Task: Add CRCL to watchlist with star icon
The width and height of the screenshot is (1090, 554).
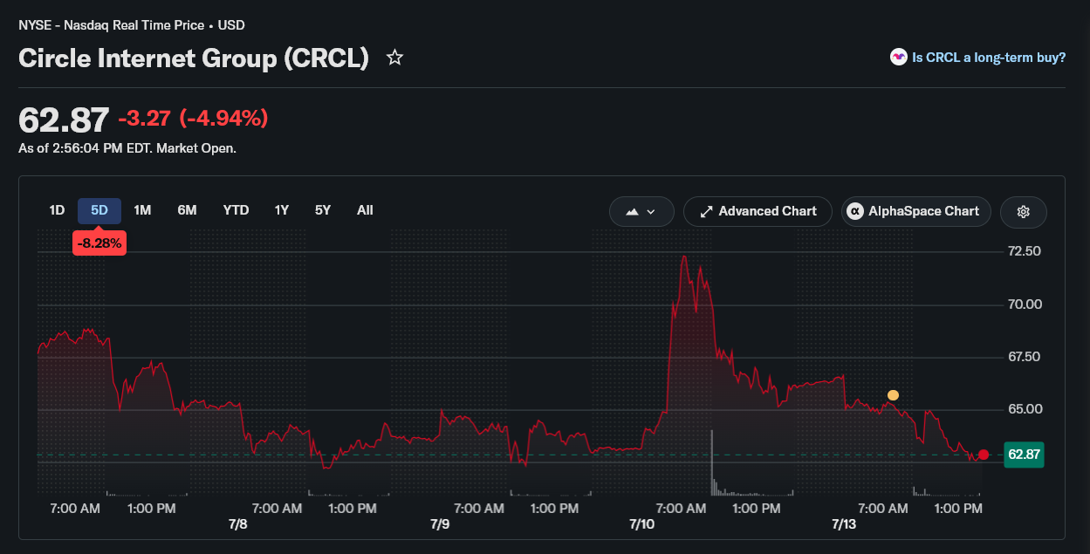Action: pyautogui.click(x=394, y=58)
